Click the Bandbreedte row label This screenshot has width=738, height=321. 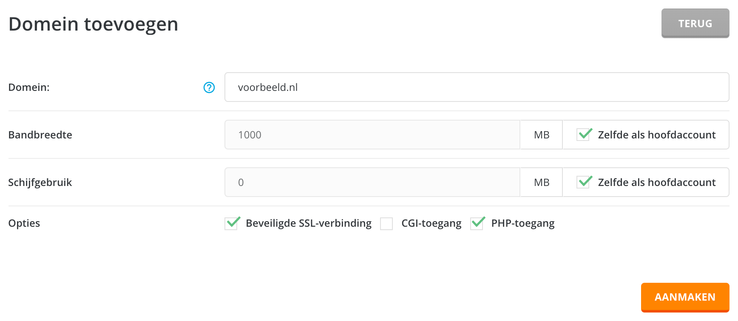point(40,135)
